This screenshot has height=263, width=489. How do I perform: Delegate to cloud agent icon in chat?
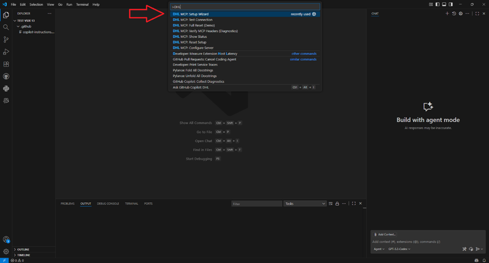[471, 249]
